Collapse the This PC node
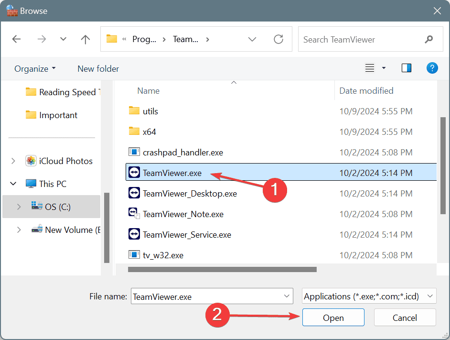This screenshot has width=450, height=340. point(13,184)
